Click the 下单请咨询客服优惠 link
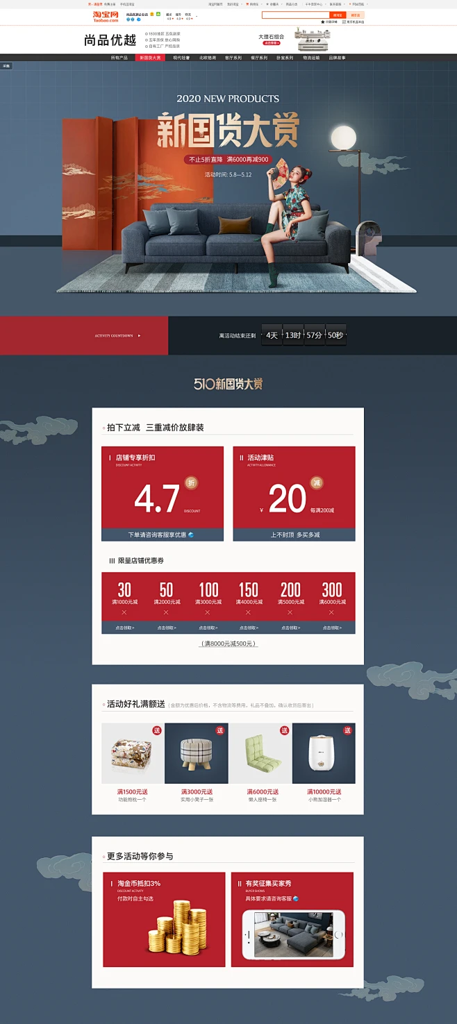This screenshot has width=457, height=1024. (x=163, y=535)
